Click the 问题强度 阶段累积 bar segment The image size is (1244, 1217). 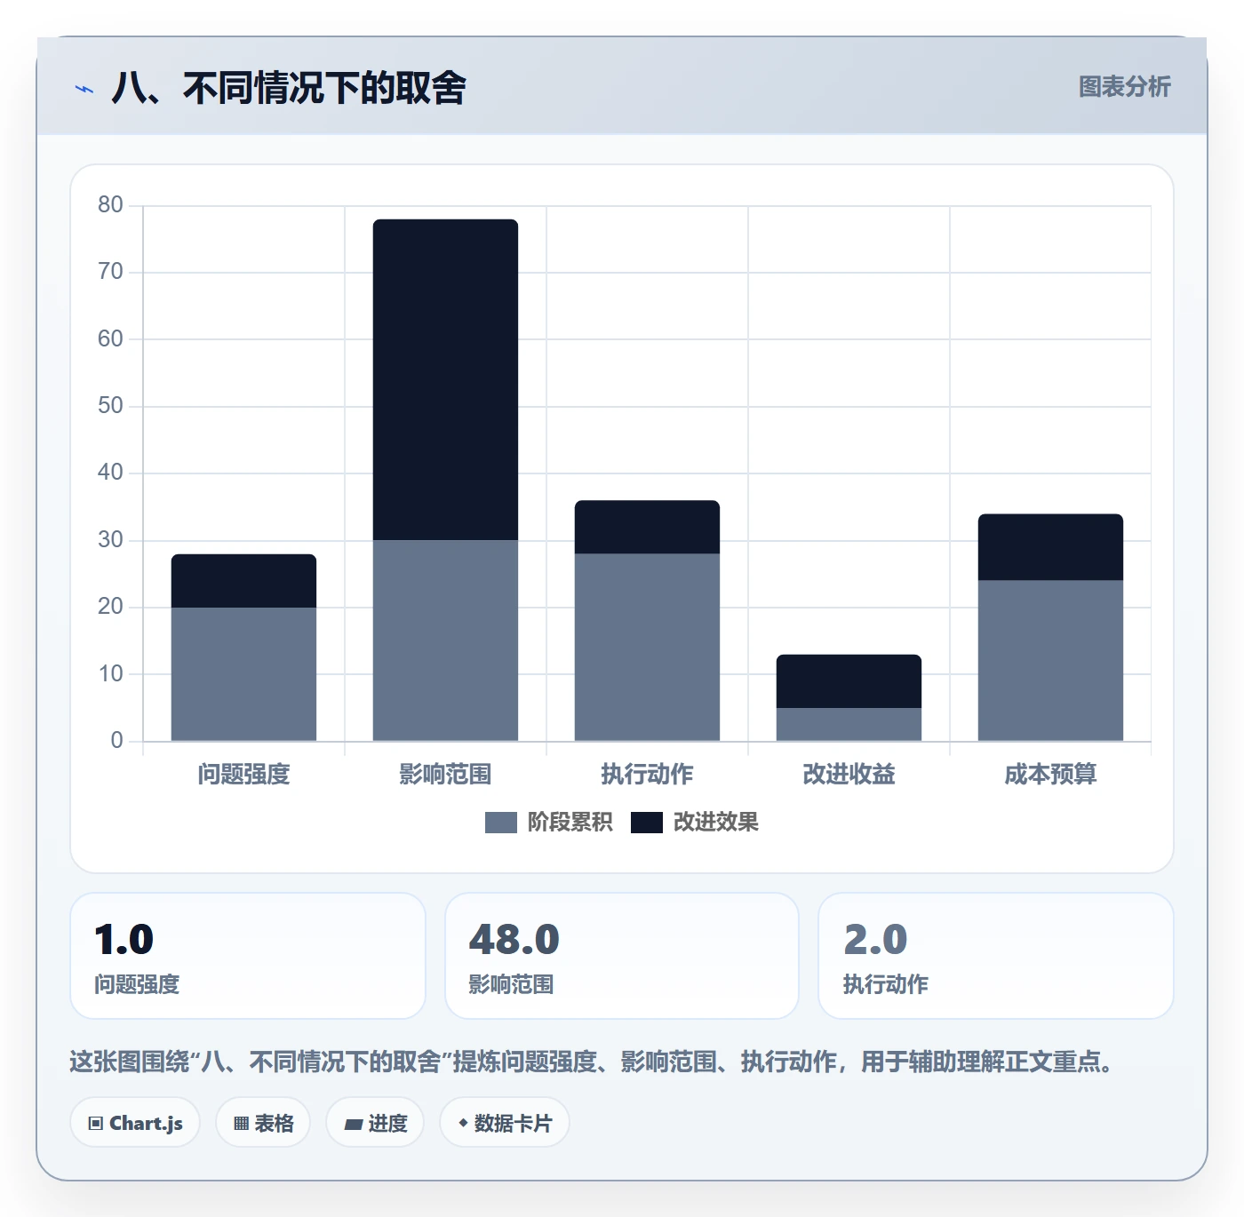[243, 674]
